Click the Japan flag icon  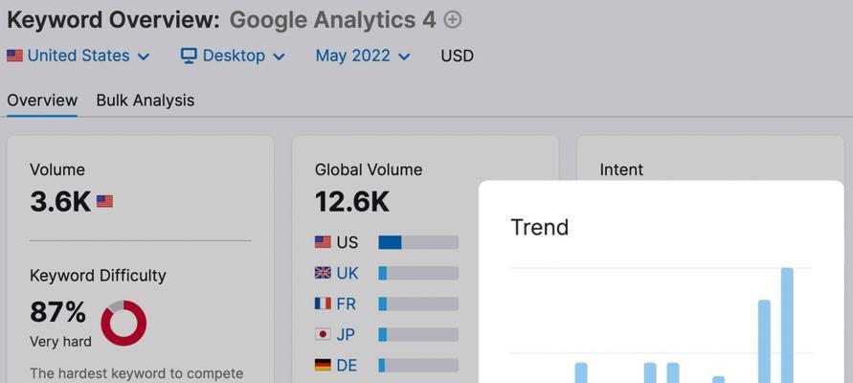(323, 334)
